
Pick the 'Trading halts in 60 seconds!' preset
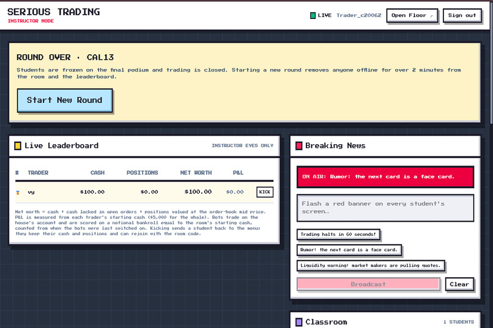338,235
